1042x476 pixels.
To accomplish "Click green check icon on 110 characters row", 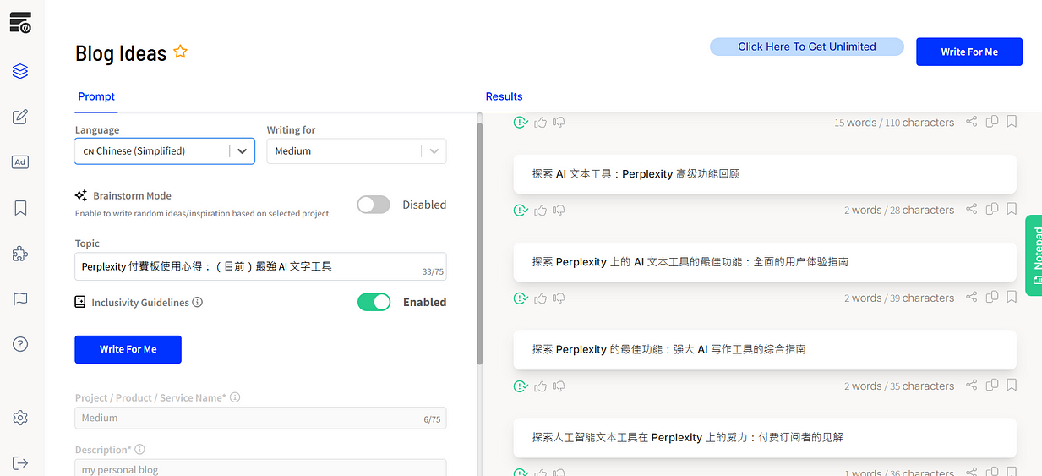I will [x=521, y=123].
